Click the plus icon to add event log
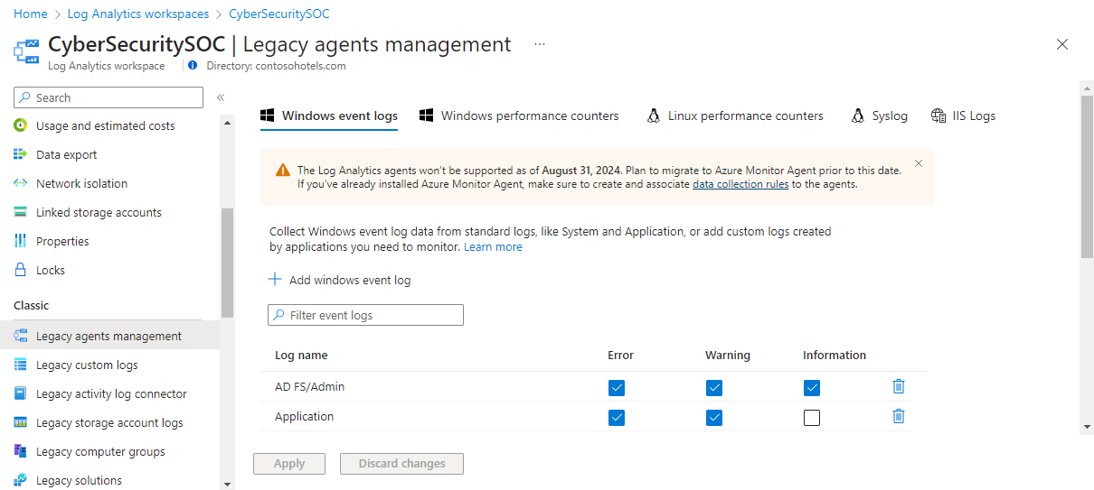 click(x=276, y=280)
